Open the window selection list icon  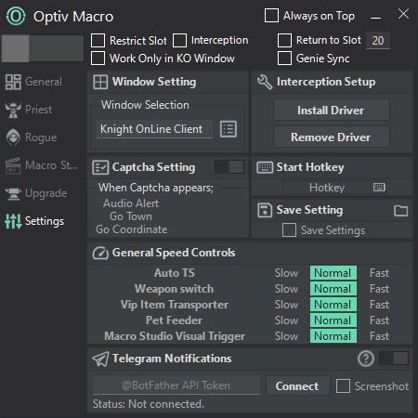[x=229, y=129]
